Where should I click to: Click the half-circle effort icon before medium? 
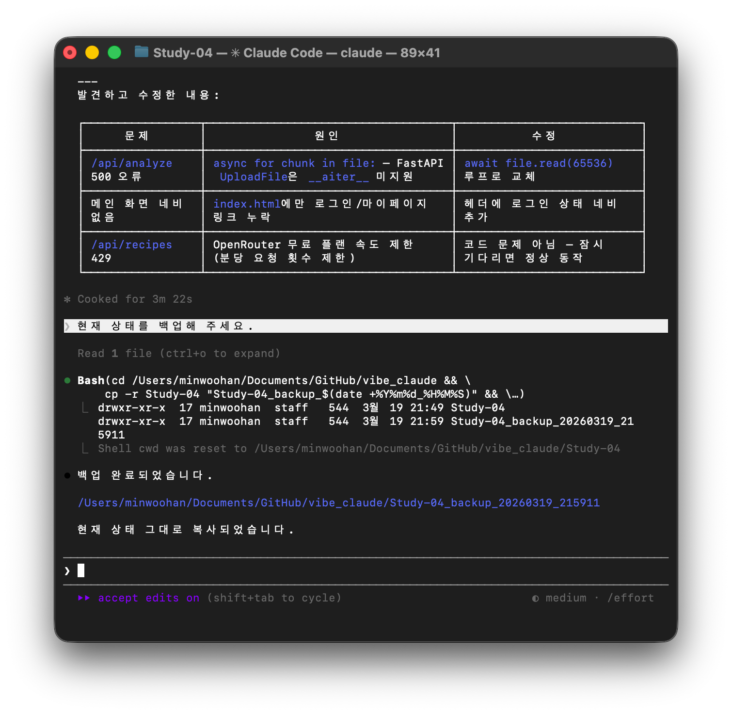535,599
